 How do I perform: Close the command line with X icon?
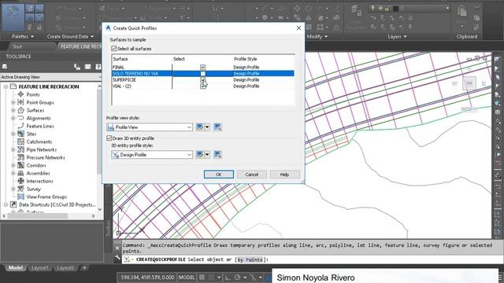pos(117,248)
